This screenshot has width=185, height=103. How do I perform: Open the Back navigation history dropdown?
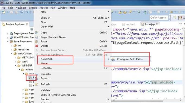pos(175,12)
